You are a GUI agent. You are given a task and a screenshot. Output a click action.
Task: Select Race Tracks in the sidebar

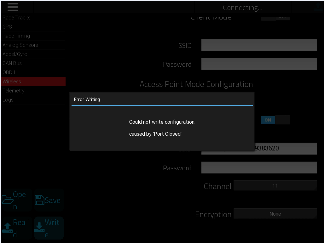point(33,18)
